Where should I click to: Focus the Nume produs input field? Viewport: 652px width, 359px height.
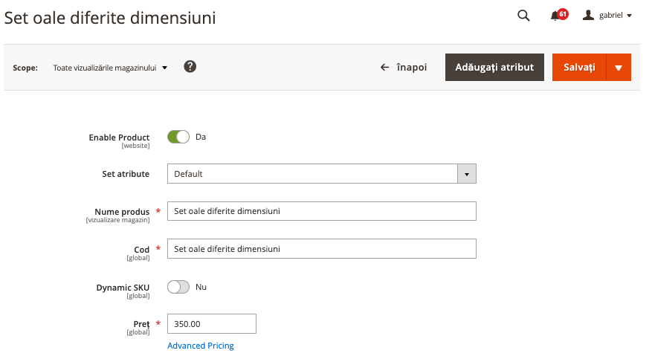point(321,211)
